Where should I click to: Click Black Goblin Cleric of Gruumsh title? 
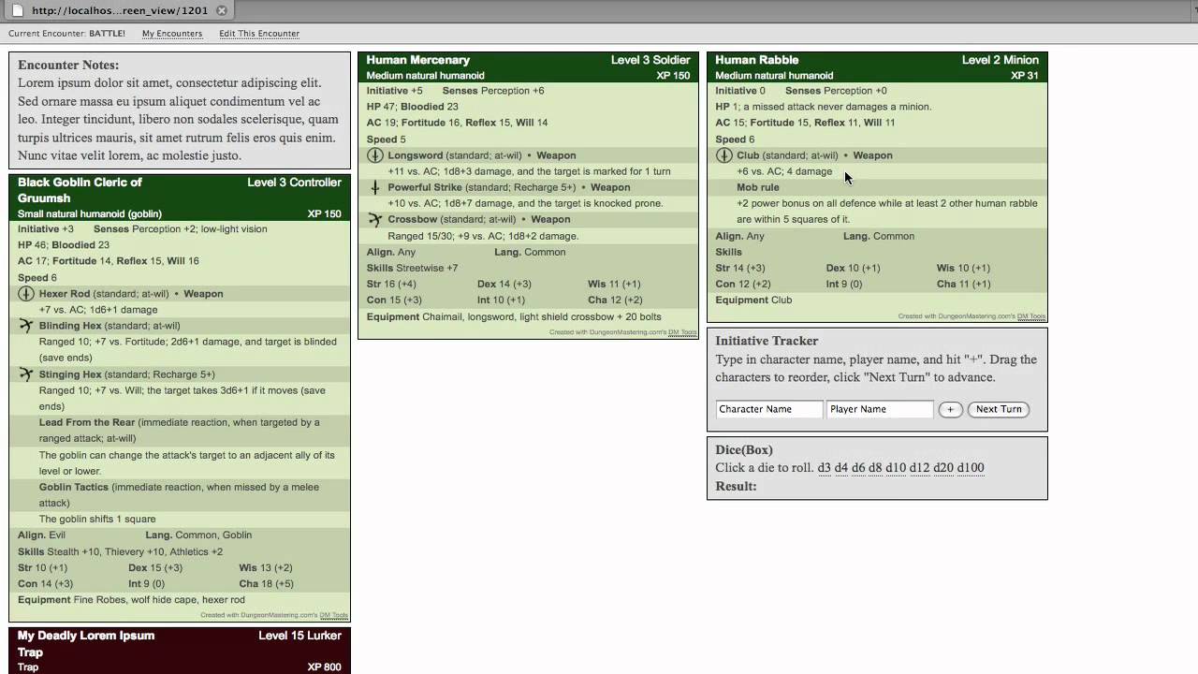[x=80, y=190]
